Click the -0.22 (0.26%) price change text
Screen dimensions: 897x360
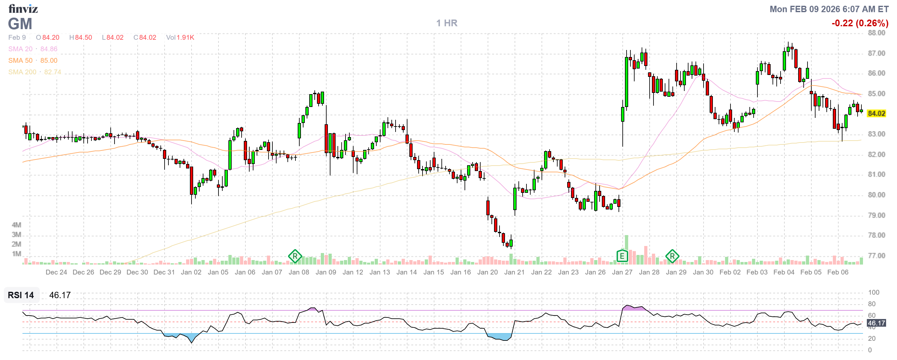pyautogui.click(x=860, y=23)
